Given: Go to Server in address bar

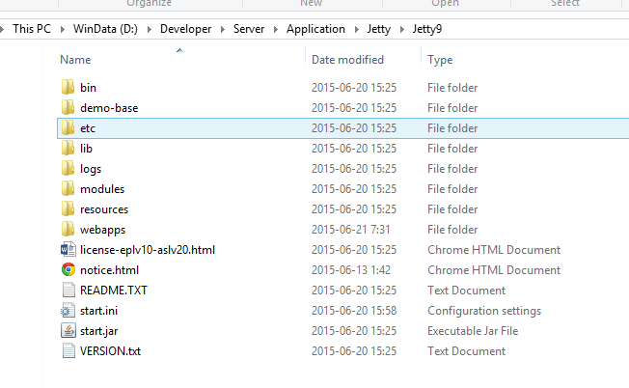Looking at the screenshot, I should 249,29.
